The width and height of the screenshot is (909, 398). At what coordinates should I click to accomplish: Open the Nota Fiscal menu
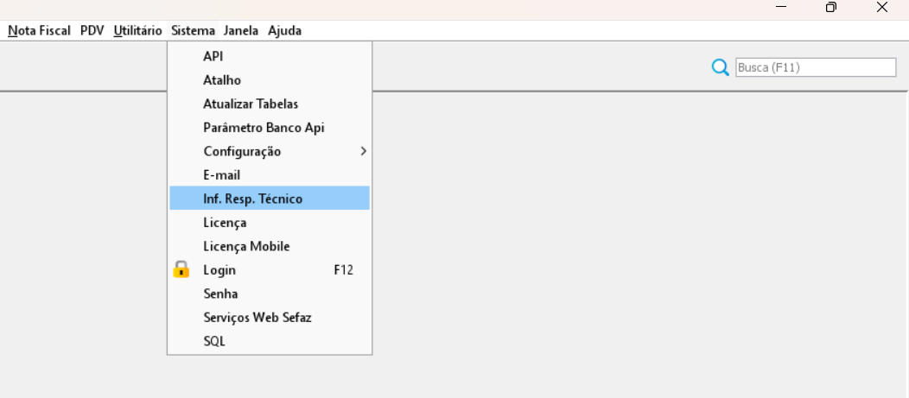point(39,30)
